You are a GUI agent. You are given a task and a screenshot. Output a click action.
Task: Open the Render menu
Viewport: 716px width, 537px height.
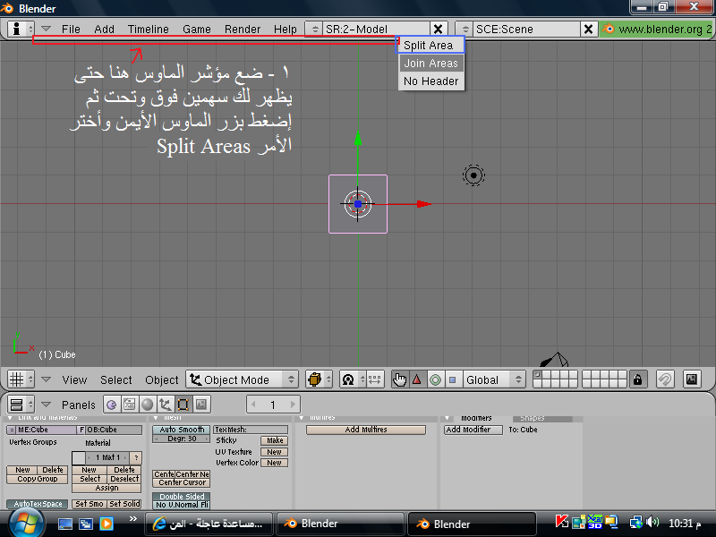tap(243, 30)
